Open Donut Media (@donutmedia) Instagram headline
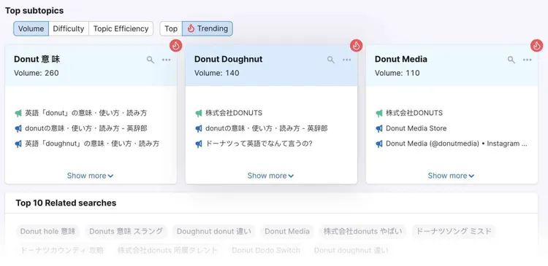 457,144
